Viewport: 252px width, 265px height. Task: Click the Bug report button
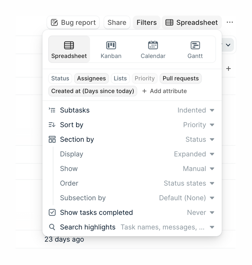coord(73,22)
